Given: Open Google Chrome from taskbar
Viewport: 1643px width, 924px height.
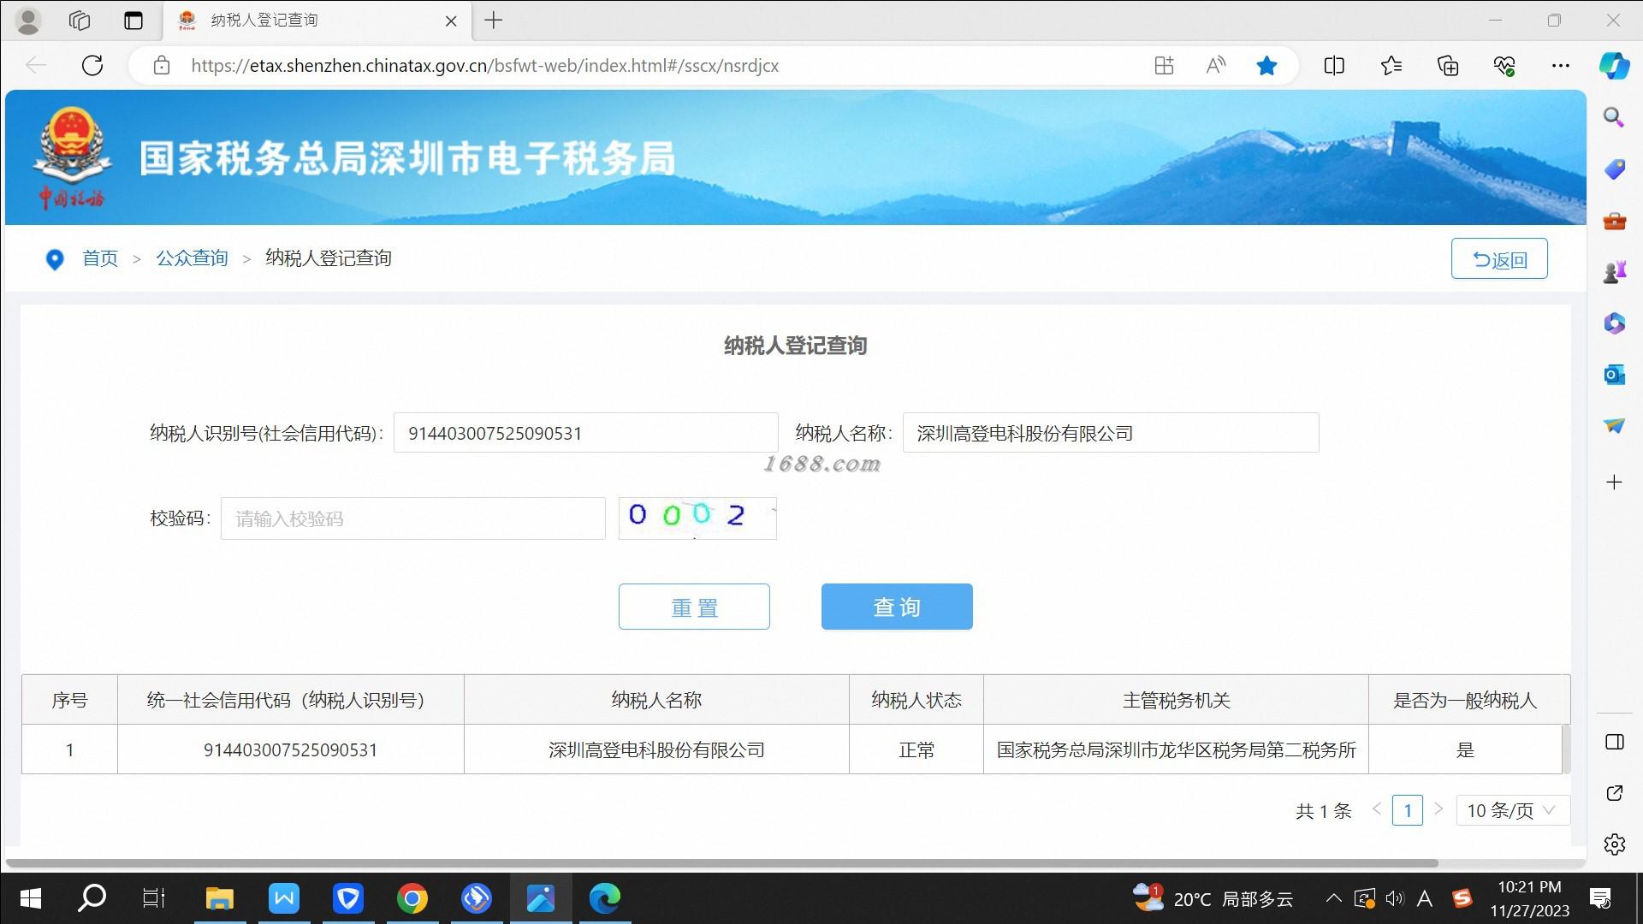Looking at the screenshot, I should [x=412, y=898].
